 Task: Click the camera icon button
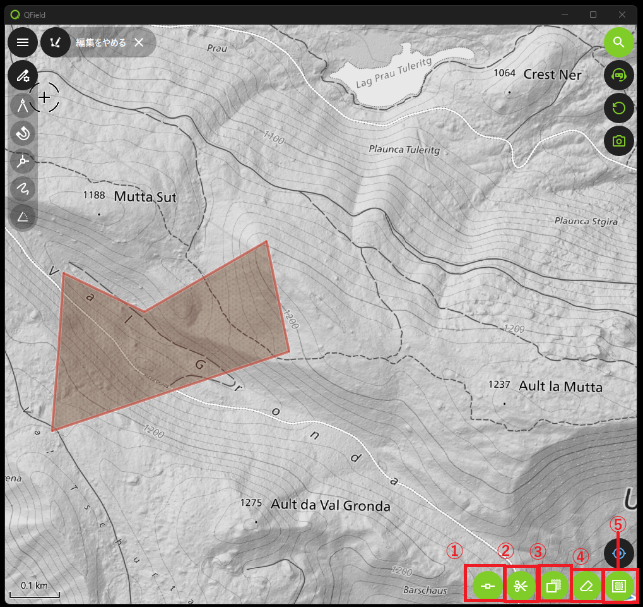619,141
